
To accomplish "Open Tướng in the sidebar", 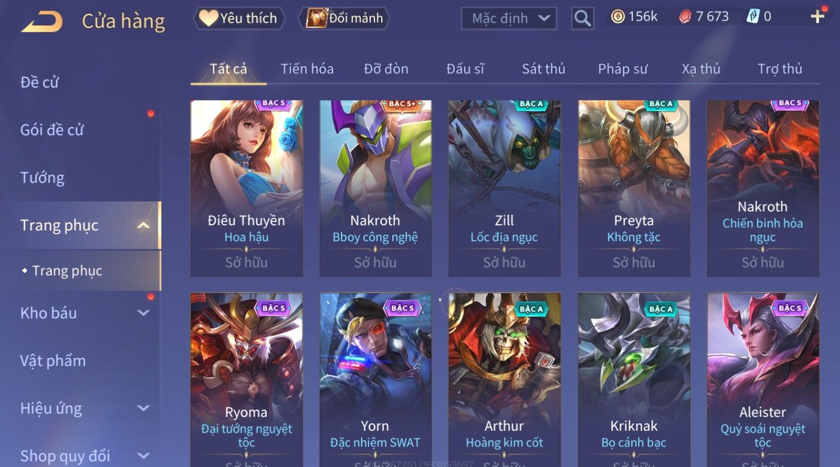I will click(42, 177).
